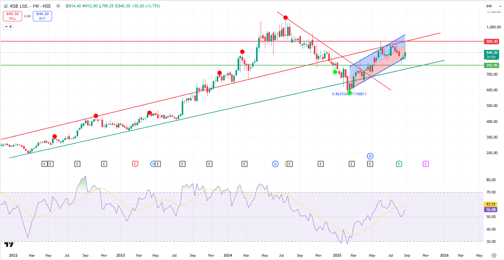Open the earnings marker near March 2025
Image resolution: width=504 pixels, height=260 pixels.
point(352,164)
